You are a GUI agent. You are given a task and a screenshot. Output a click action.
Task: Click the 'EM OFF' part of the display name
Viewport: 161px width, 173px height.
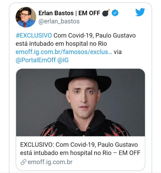click(89, 13)
